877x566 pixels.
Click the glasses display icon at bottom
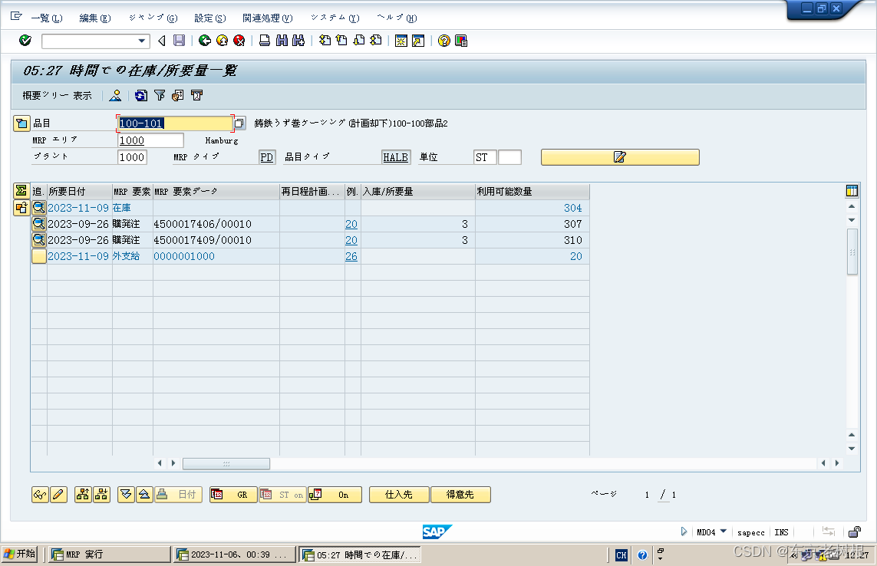41,494
